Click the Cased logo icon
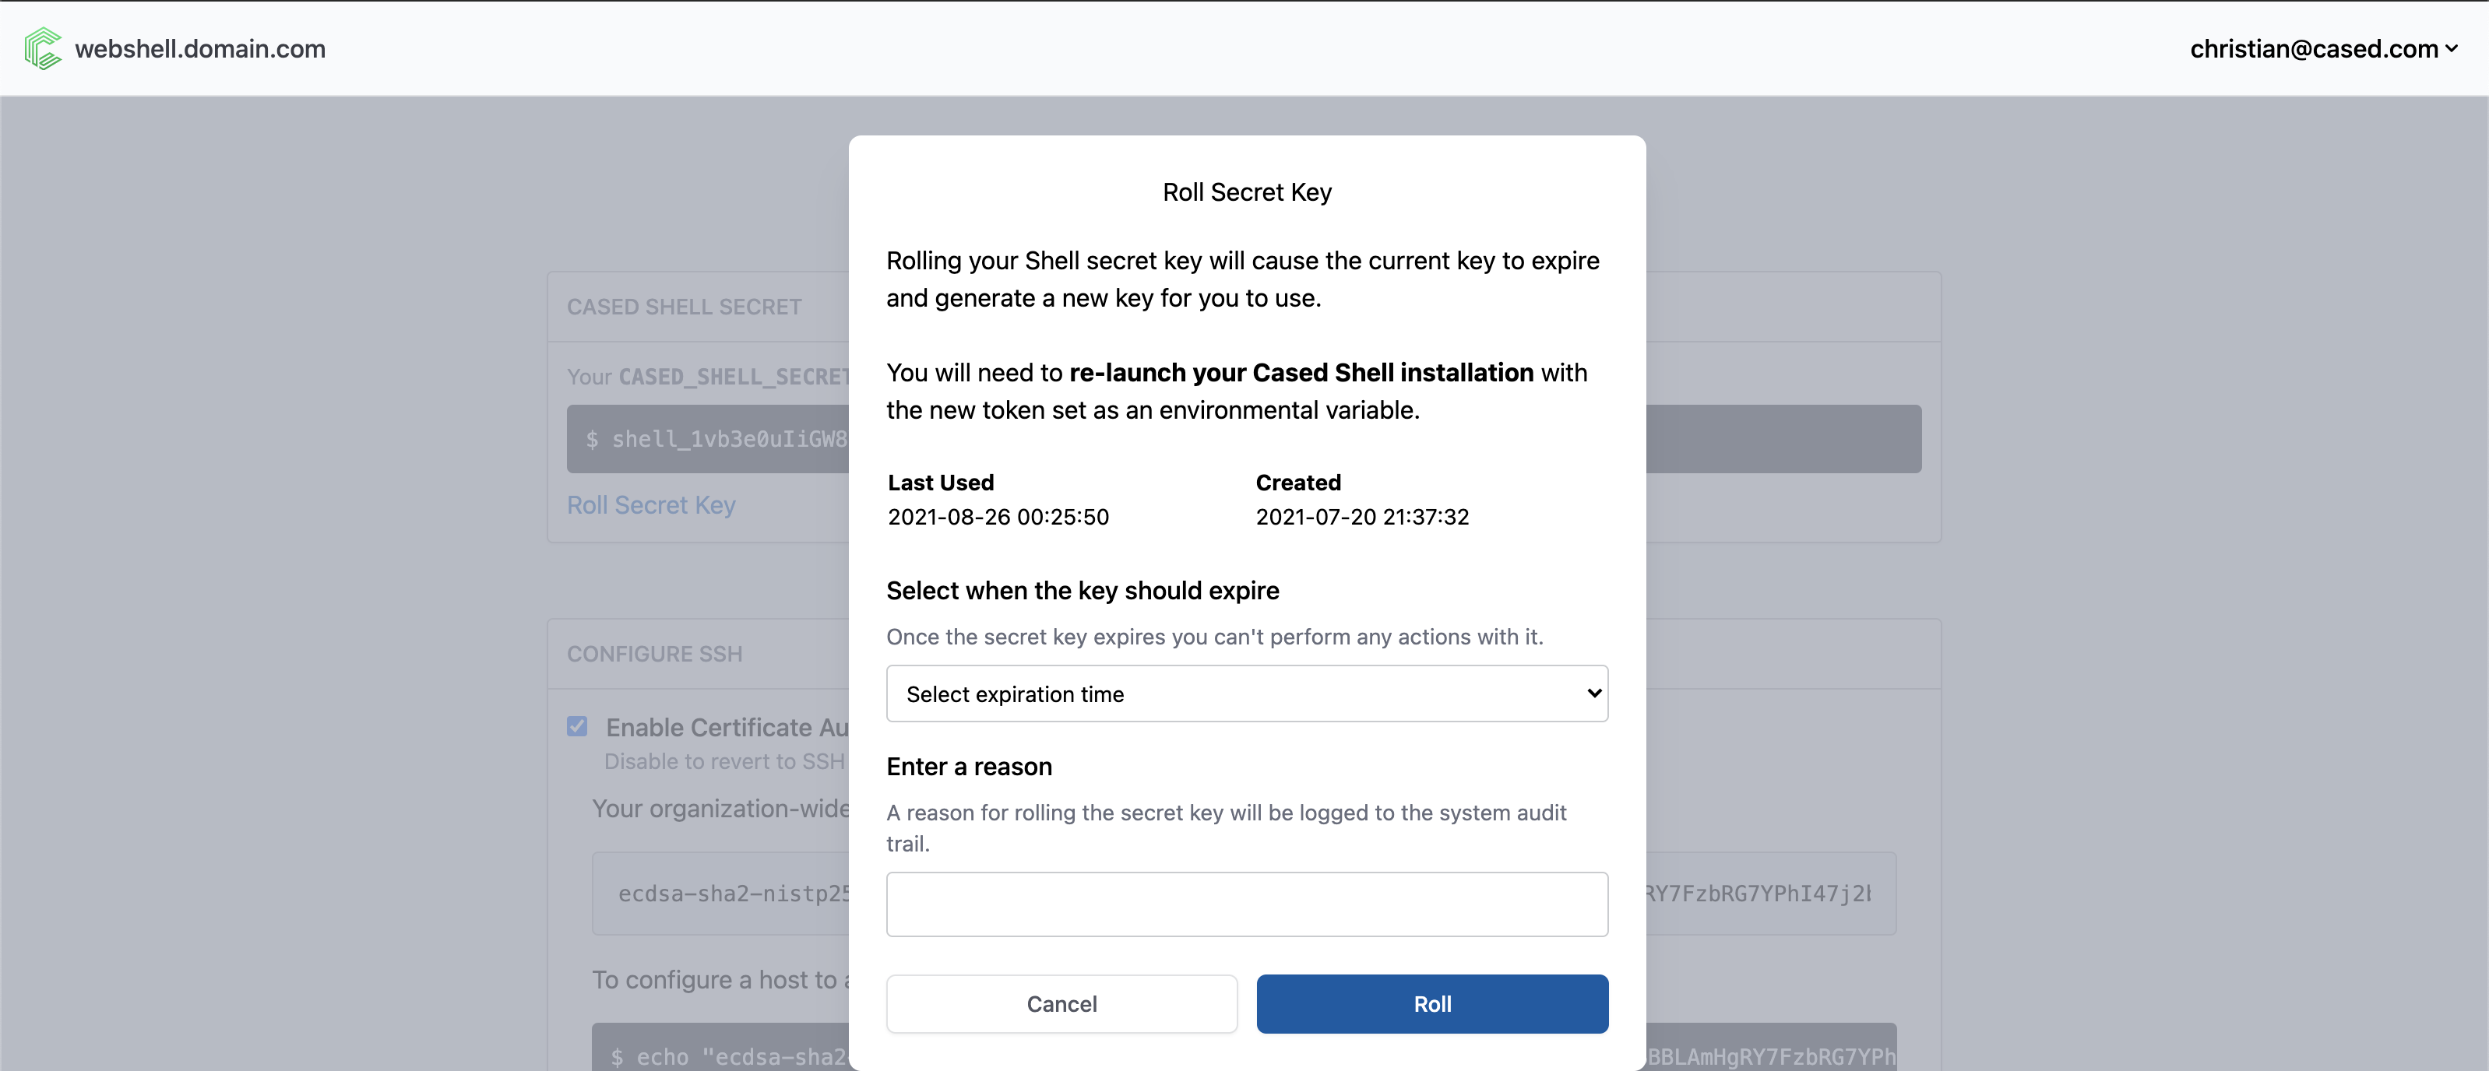 pos(43,48)
